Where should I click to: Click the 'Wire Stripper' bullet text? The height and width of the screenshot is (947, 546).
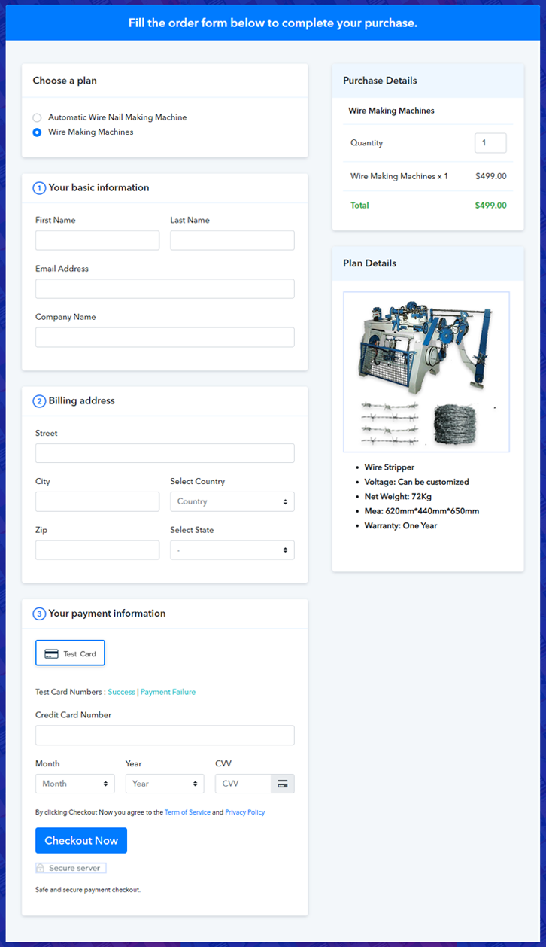390,467
